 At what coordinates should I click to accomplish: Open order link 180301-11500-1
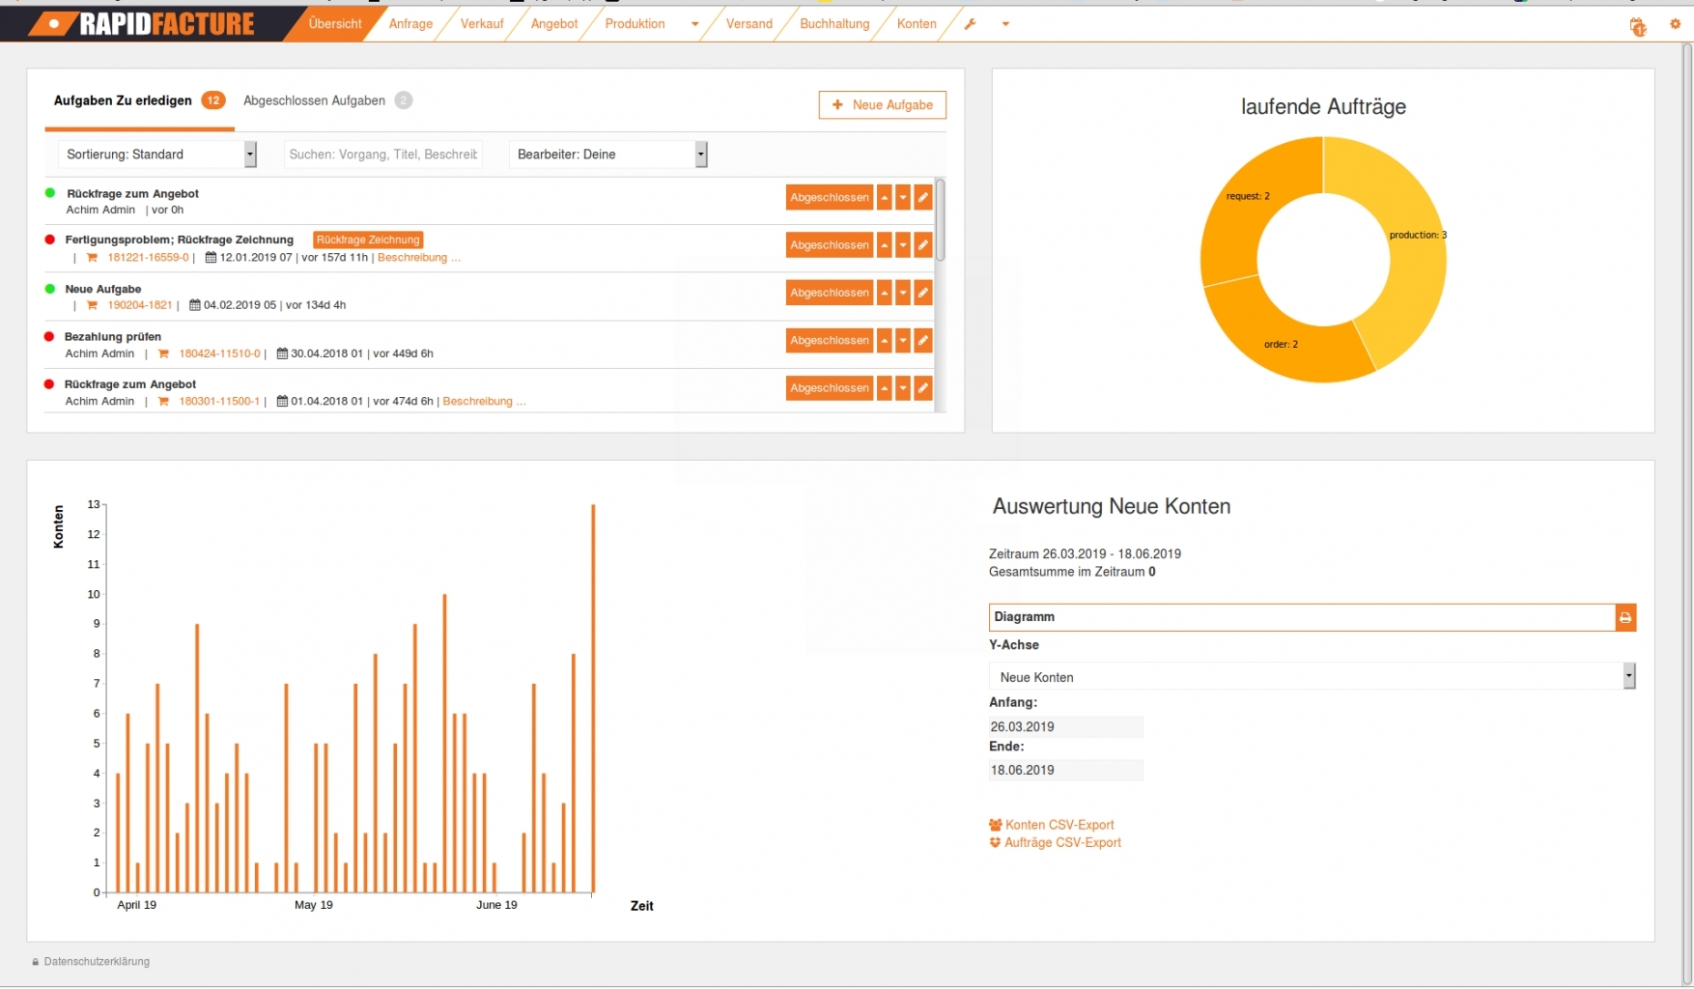tap(219, 402)
